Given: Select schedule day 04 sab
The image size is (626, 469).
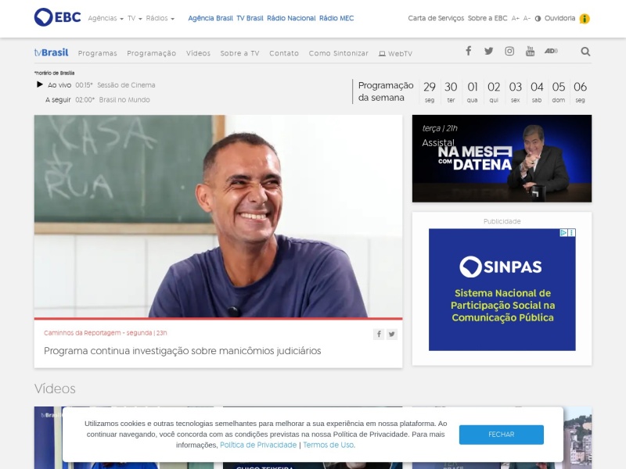Looking at the screenshot, I should pos(537,92).
